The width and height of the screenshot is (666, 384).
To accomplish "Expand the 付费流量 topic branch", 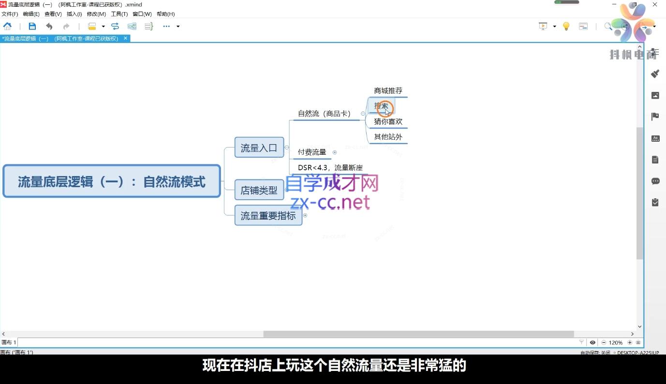I will pos(334,152).
